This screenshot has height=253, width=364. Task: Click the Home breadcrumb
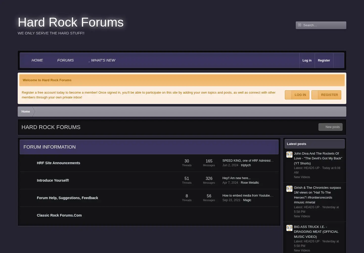tap(26, 112)
